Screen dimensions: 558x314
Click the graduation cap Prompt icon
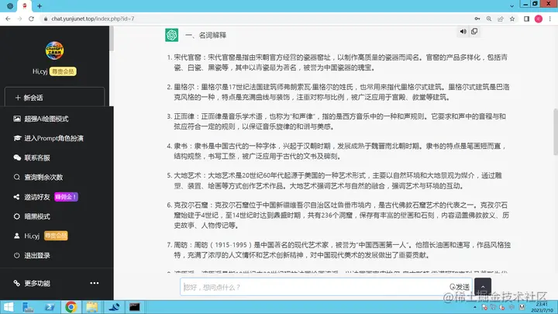(17, 138)
